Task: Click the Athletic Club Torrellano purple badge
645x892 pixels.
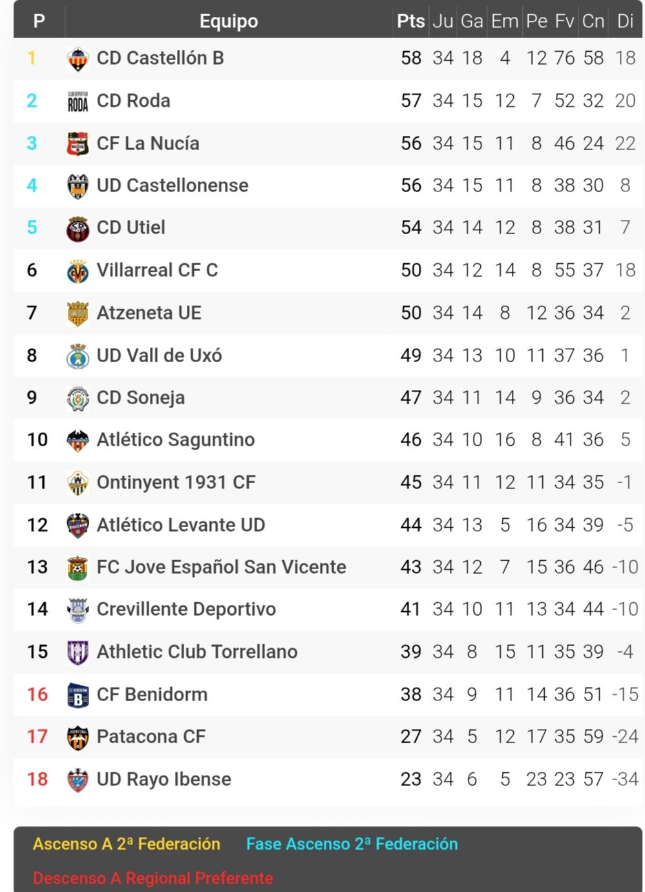Action: [x=78, y=653]
